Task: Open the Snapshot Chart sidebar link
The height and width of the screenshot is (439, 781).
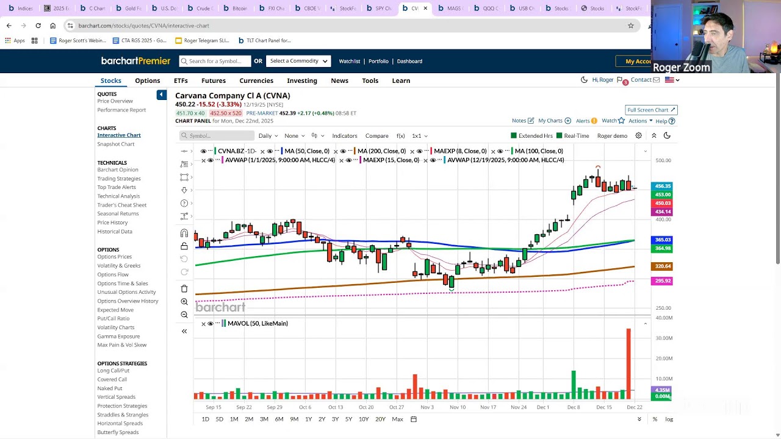Action: tap(116, 144)
